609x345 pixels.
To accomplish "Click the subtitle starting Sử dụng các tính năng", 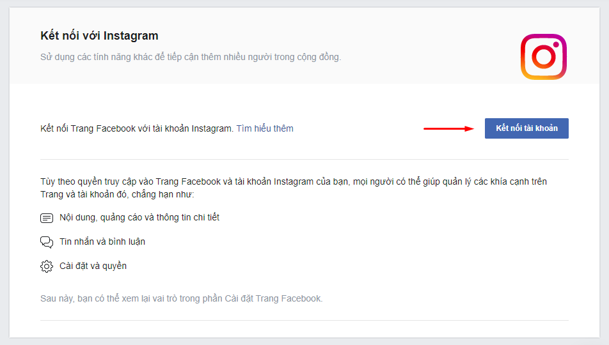I will (191, 57).
